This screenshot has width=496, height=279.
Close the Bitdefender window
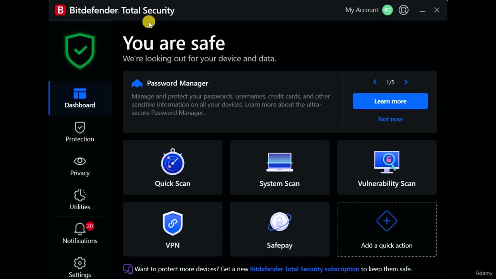pyautogui.click(x=437, y=10)
